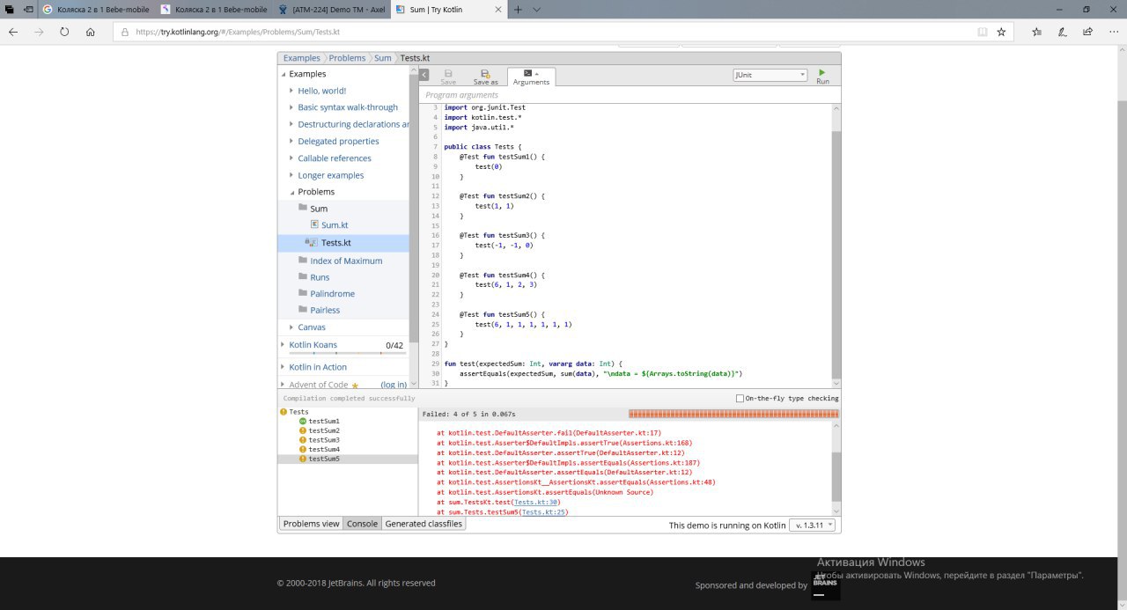This screenshot has height=610, width=1127.
Task: Open the Tests.kt:25 stack trace link
Action: [543, 511]
